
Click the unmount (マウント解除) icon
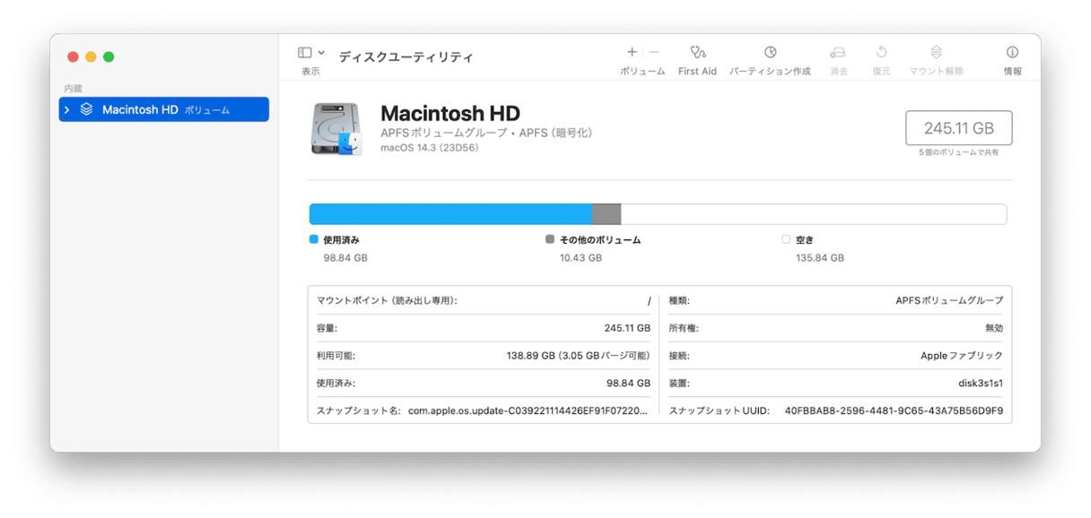[x=936, y=53]
